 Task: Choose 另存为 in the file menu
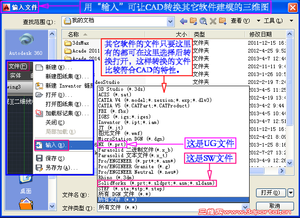(x=61, y=168)
